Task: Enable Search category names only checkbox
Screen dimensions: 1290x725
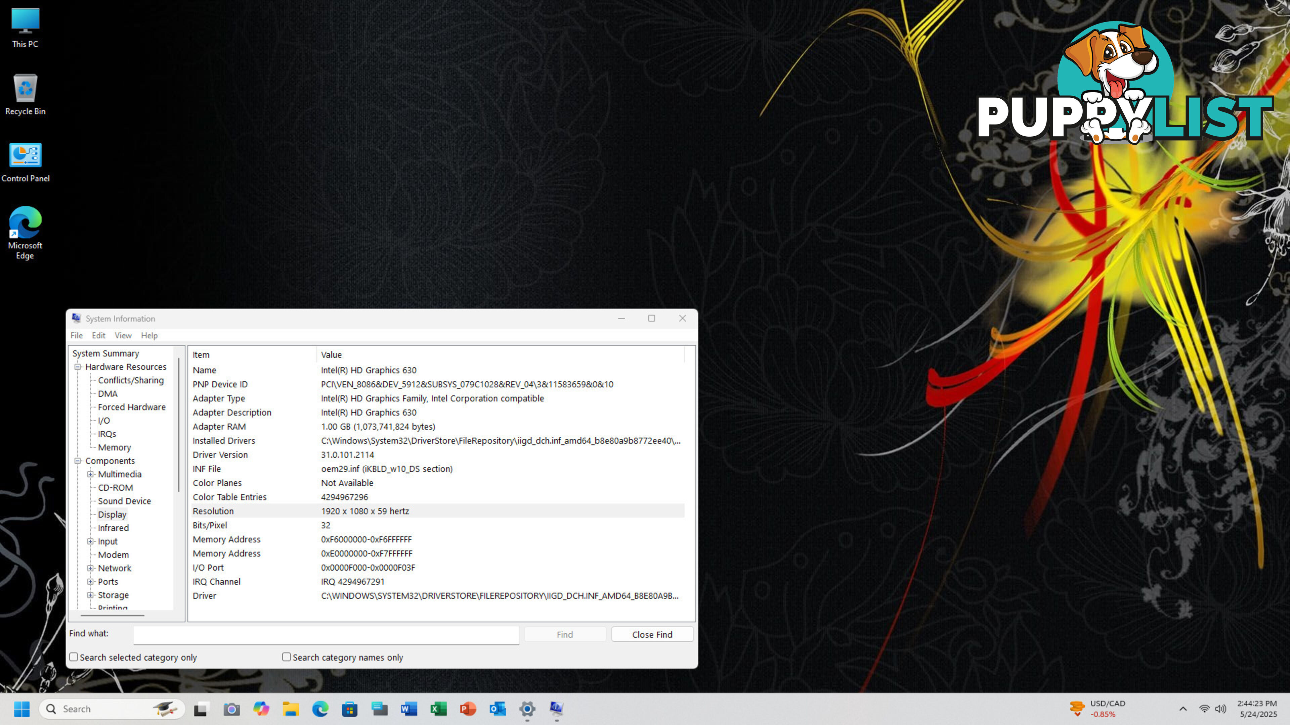Action: [x=287, y=657]
